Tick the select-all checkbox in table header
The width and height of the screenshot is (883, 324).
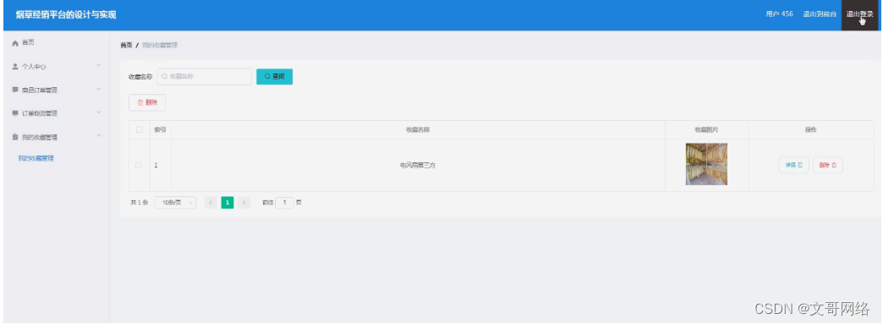coord(139,129)
